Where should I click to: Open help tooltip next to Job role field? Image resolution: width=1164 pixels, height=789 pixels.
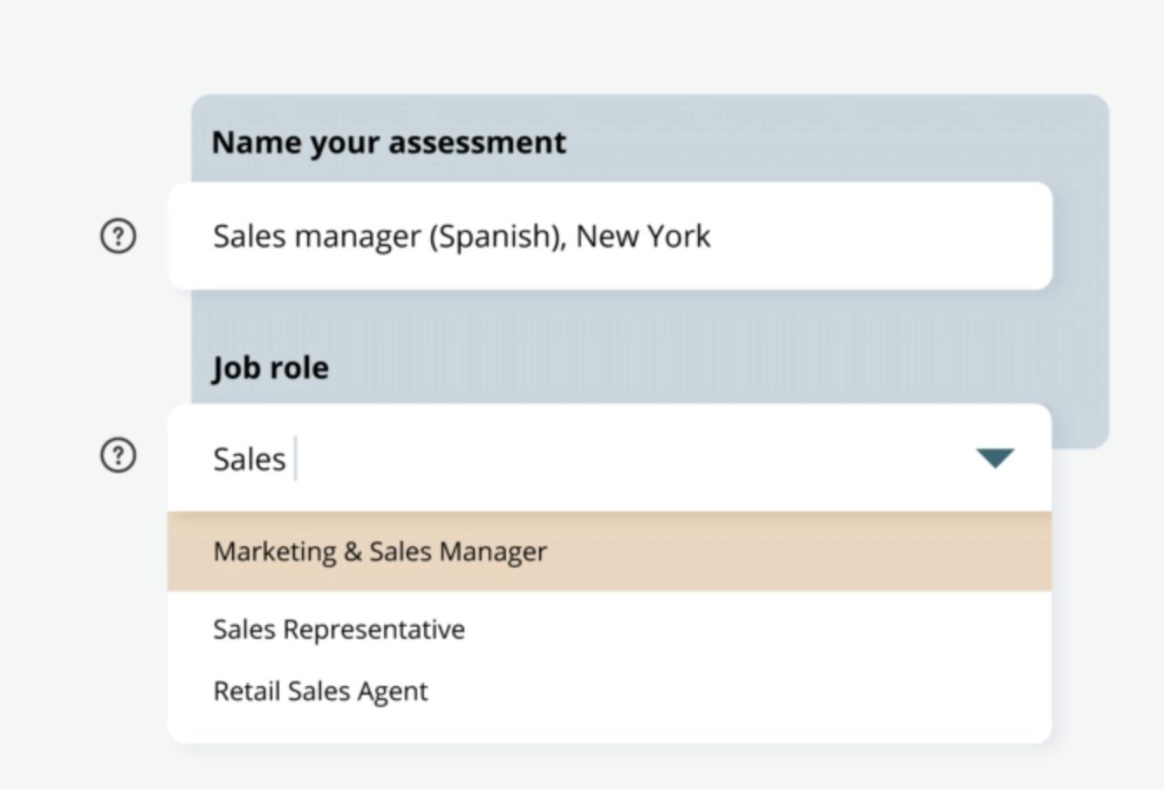(119, 455)
